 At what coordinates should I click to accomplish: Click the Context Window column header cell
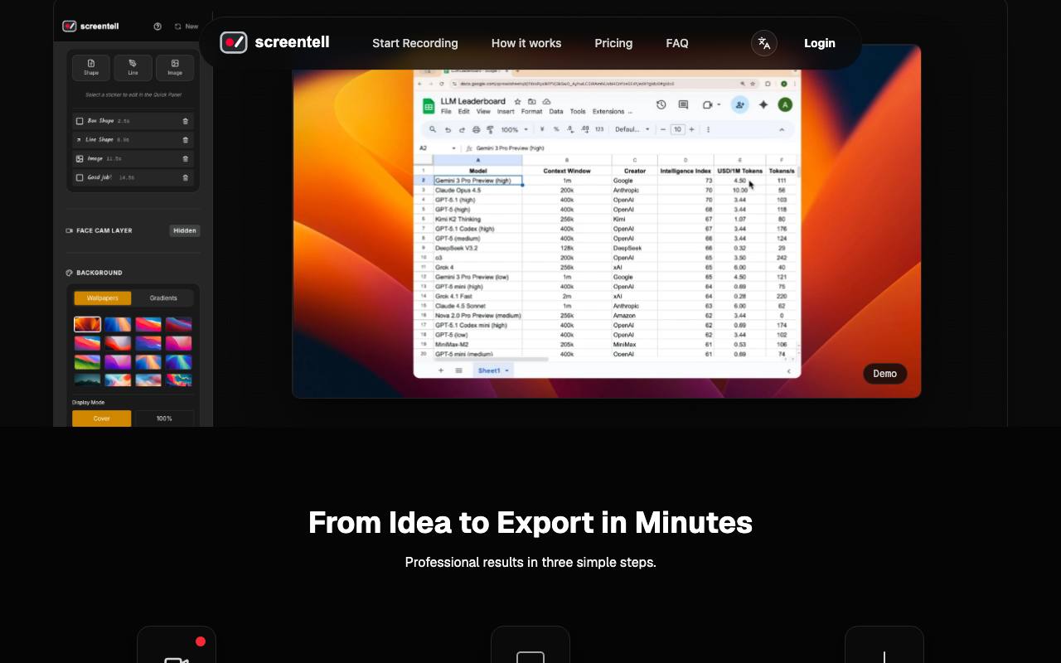(567, 171)
